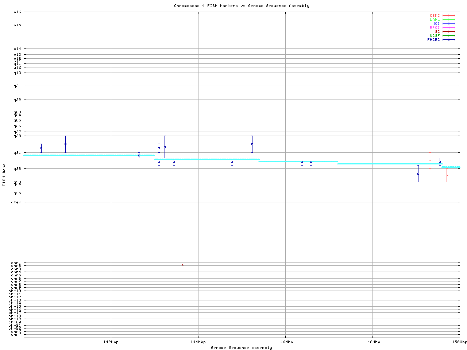
Task: Click the FHCRC legend marker symbol
Action: [x=448, y=39]
